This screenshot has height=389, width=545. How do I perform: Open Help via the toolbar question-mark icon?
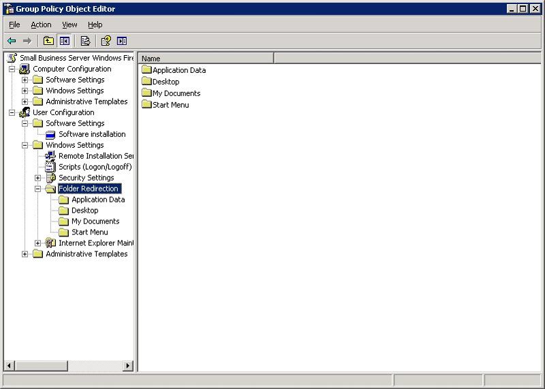tap(106, 41)
